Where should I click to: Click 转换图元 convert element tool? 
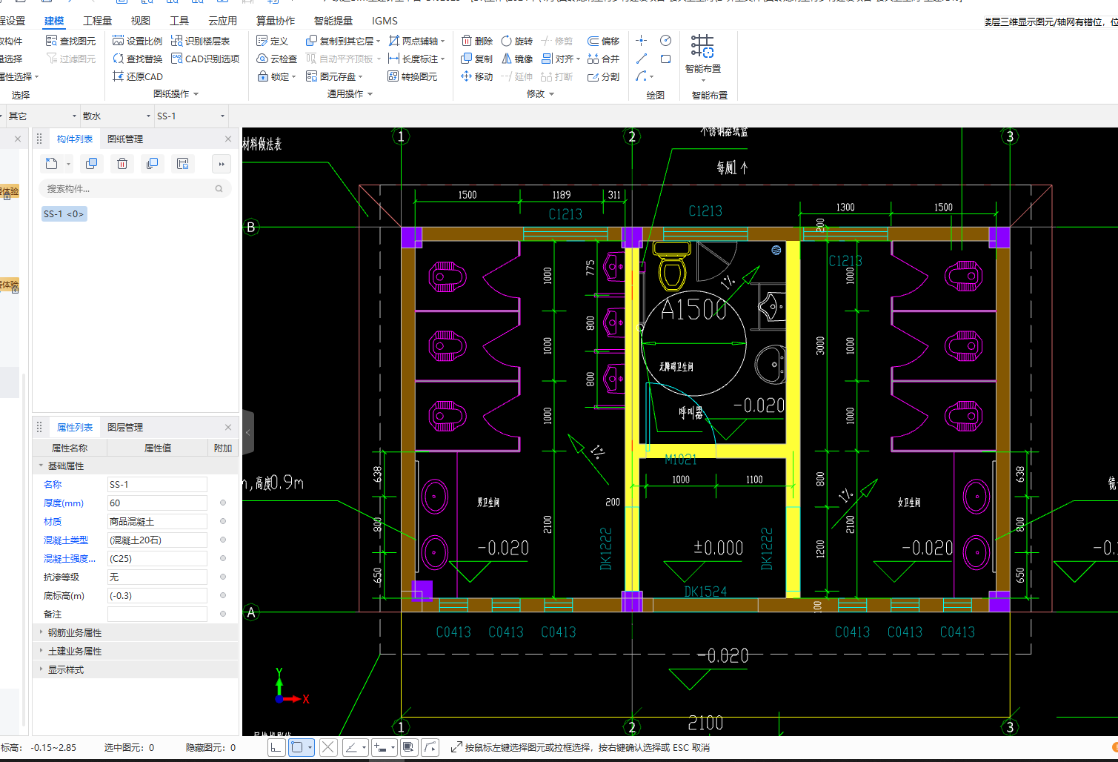coord(412,76)
